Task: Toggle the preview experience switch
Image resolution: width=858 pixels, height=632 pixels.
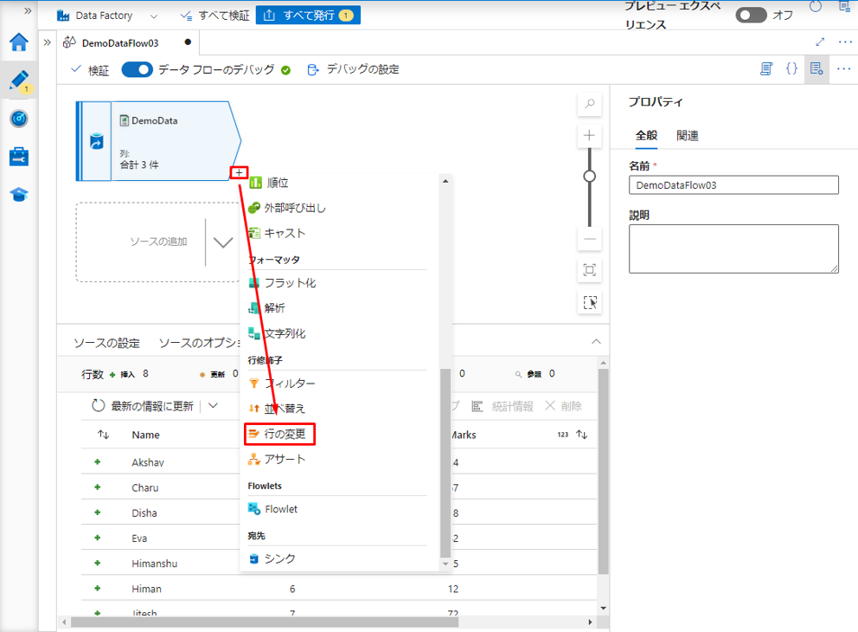Action: (x=752, y=15)
